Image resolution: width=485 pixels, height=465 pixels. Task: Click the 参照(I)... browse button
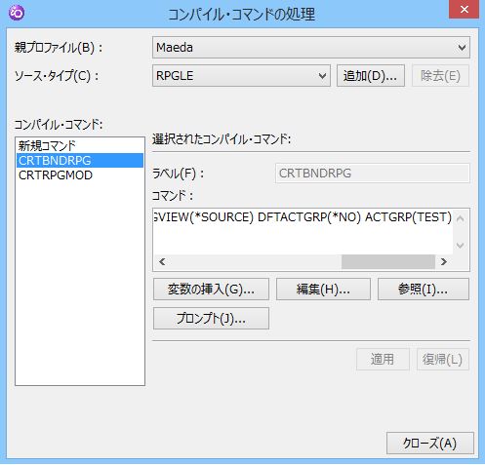[424, 289]
